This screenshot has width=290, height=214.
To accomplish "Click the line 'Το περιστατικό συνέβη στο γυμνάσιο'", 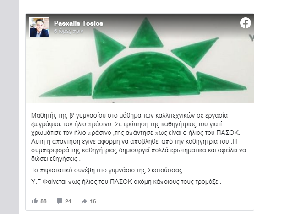I will pyautogui.click(x=109, y=170).
